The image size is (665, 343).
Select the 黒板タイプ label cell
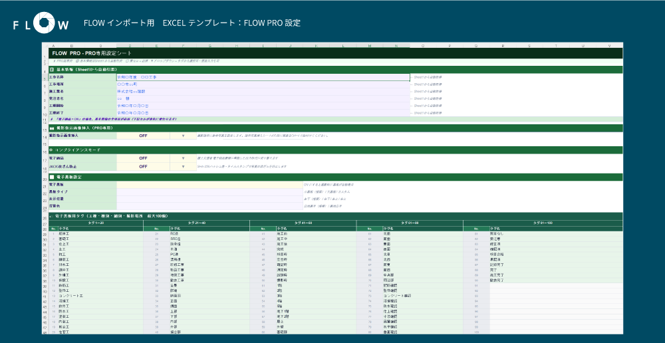(x=82, y=191)
